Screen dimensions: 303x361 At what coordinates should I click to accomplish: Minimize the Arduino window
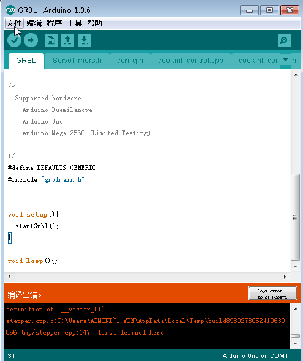pos(249,10)
